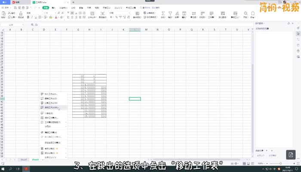Click the taskbar search icon

pyautogui.click(x=10, y=169)
